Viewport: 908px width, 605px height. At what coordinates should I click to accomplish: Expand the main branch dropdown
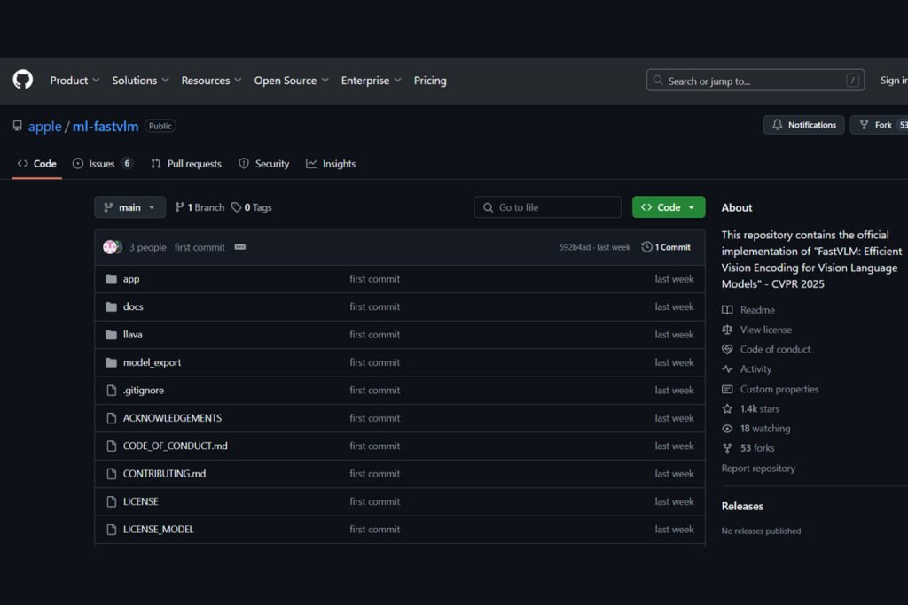click(129, 207)
